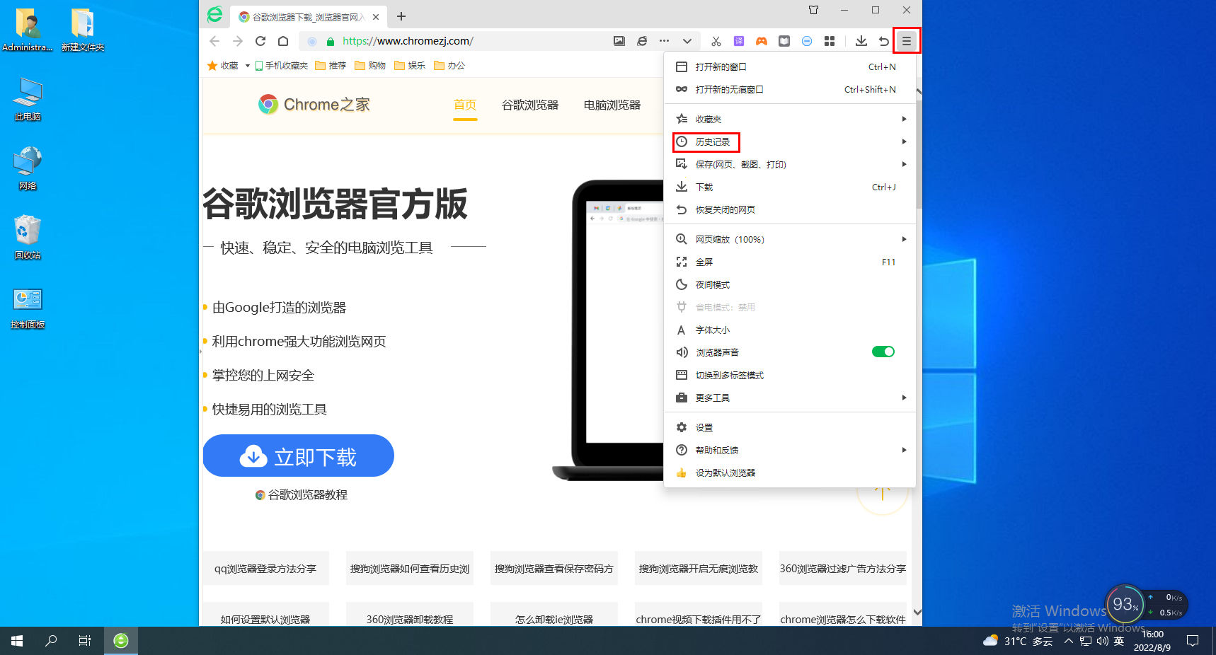Open the downloads arrow toolbar icon
Image resolution: width=1216 pixels, height=655 pixels.
[x=861, y=41]
